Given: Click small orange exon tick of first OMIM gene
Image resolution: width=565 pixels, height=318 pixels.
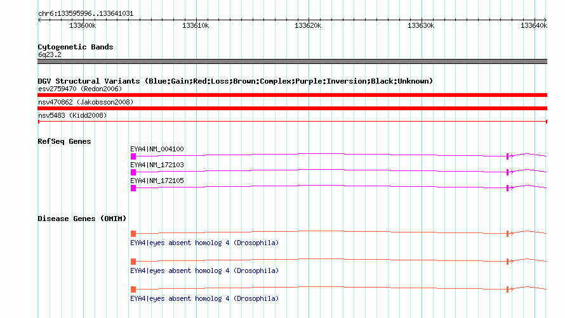Looking at the screenshot, I should tap(507, 234).
